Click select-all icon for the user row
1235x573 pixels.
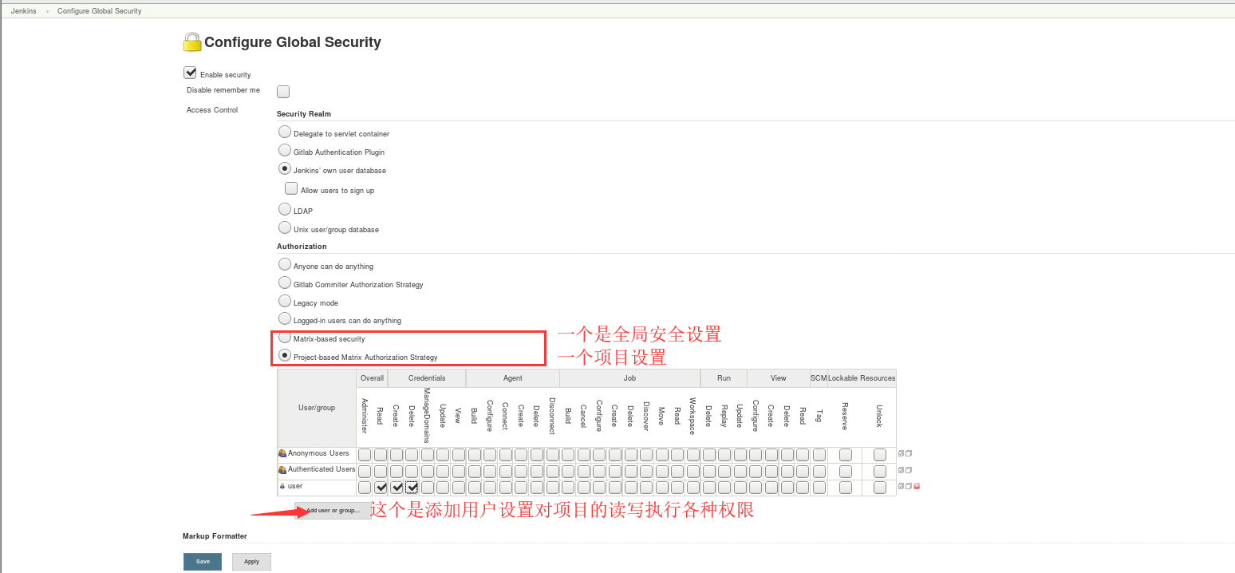[901, 486]
